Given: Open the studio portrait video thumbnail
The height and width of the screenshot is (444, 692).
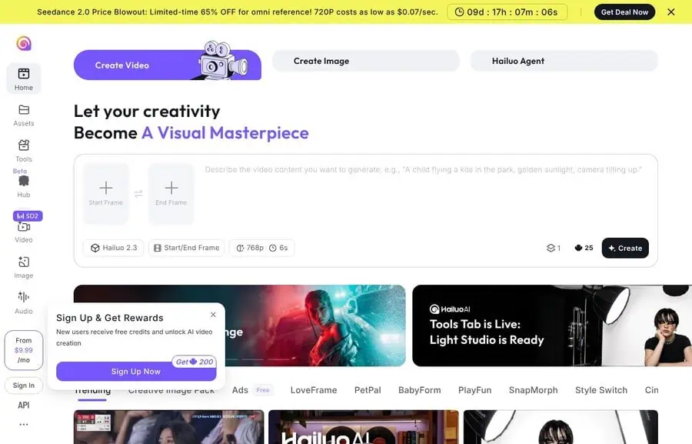Looking at the screenshot, I should pos(561,427).
